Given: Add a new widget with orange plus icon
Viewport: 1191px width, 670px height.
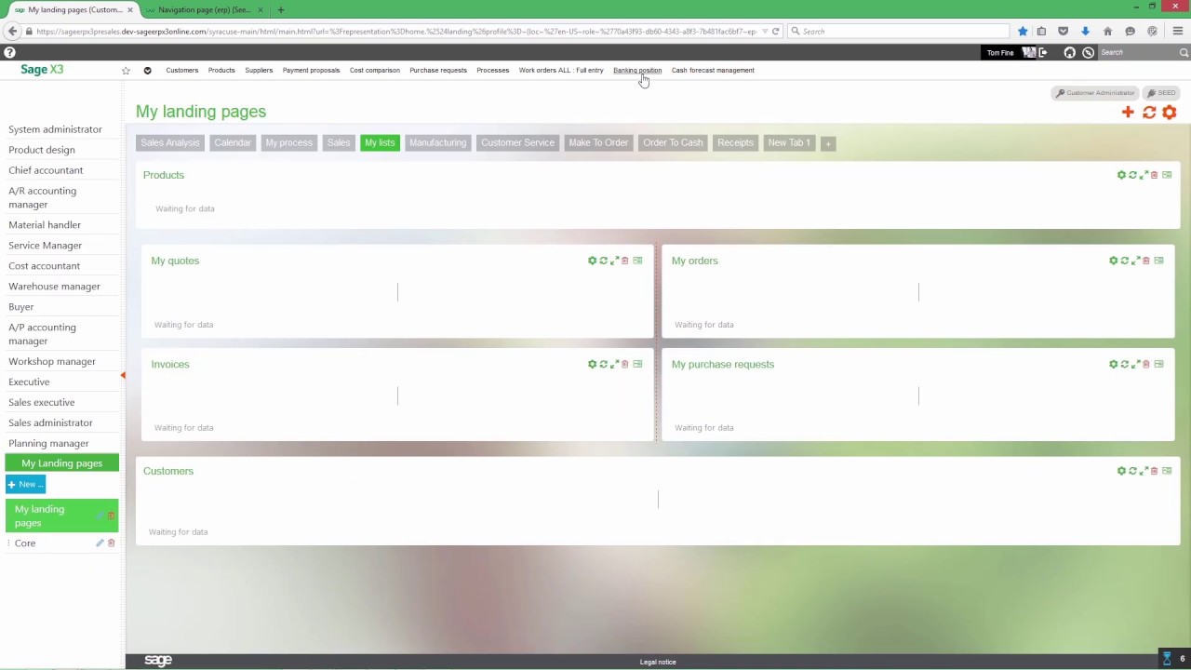Looking at the screenshot, I should tap(1128, 113).
